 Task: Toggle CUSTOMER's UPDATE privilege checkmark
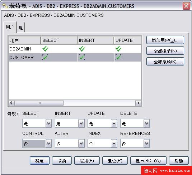click(x=118, y=57)
